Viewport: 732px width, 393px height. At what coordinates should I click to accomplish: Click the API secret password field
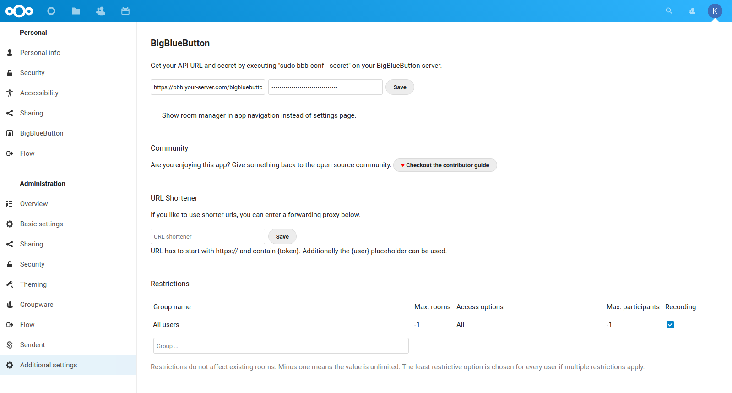tap(325, 87)
